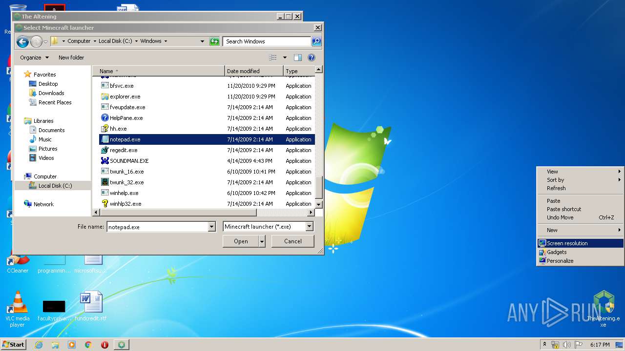Viewport: 625px width, 351px height.
Task: Click the Search Windows field
Action: coord(267,41)
